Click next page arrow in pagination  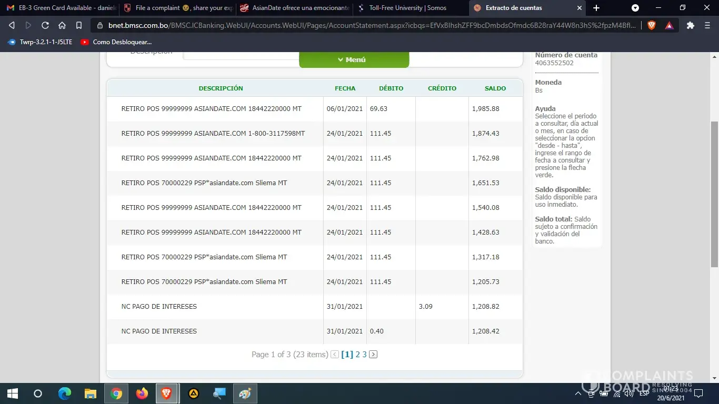pos(373,355)
